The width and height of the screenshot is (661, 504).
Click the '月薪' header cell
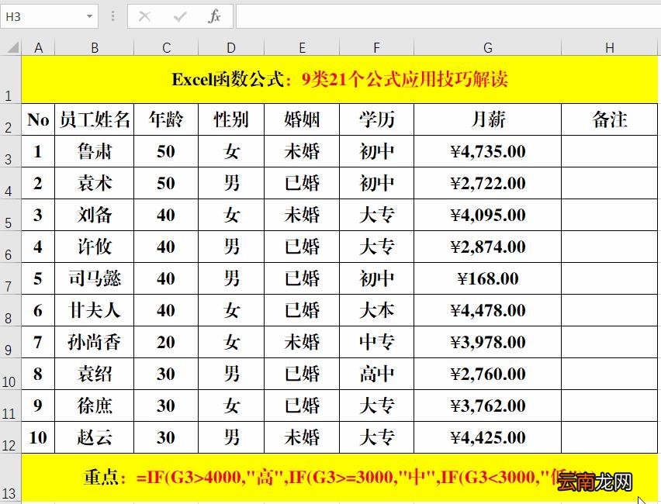488,119
